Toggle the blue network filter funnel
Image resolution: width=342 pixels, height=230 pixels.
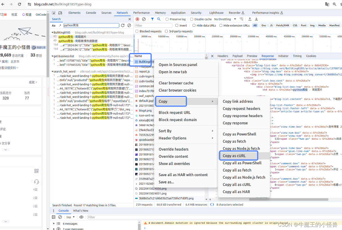tap(152, 19)
